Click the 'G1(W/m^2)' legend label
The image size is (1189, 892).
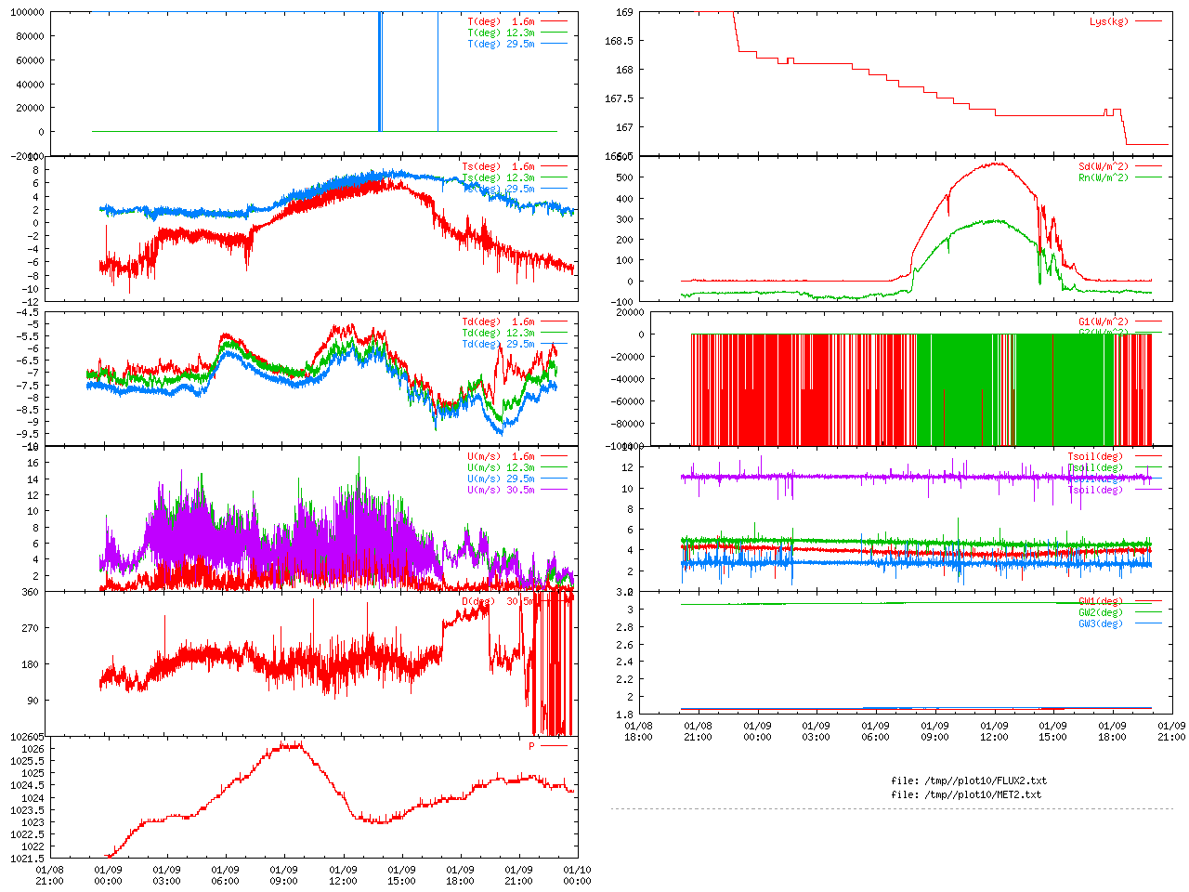(1104, 321)
